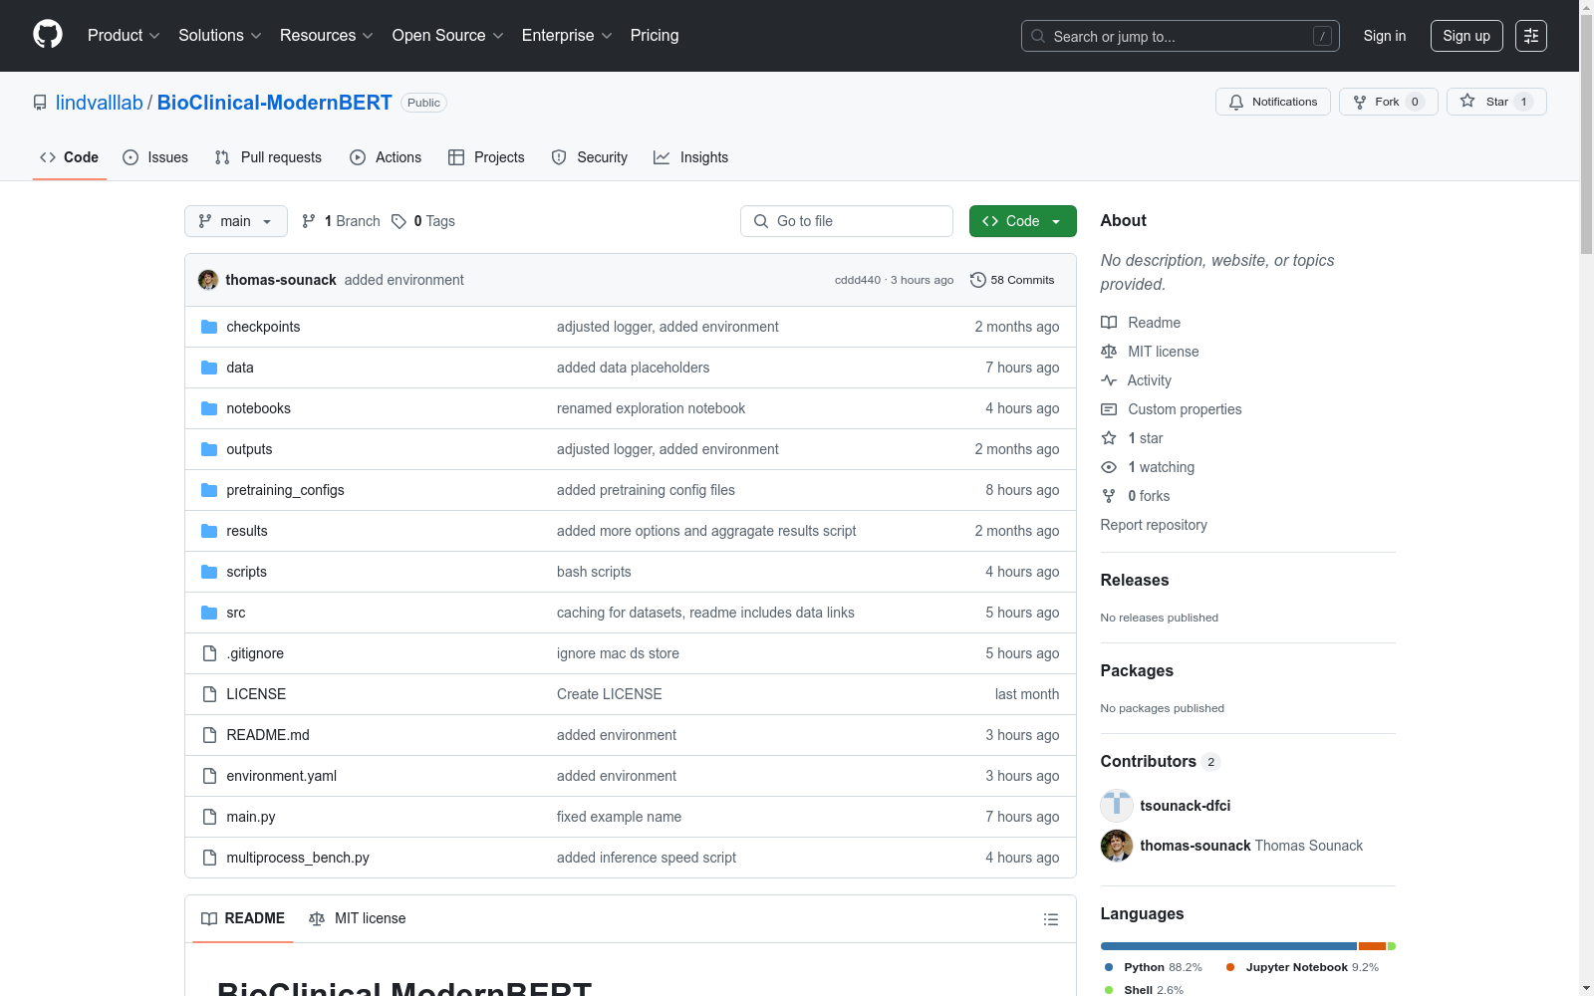Click the repository icon beside lindvalllab
Image resolution: width=1594 pixels, height=996 pixels.
40,103
